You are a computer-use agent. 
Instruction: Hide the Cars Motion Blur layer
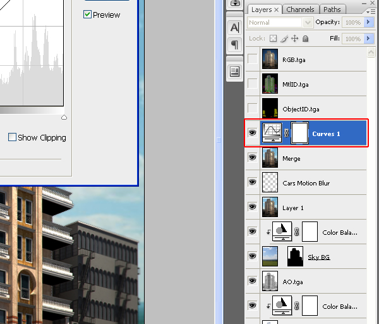pos(253,183)
